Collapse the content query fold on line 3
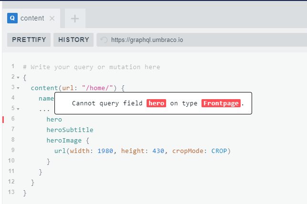Screen dimensions: 307x204 (18, 88)
